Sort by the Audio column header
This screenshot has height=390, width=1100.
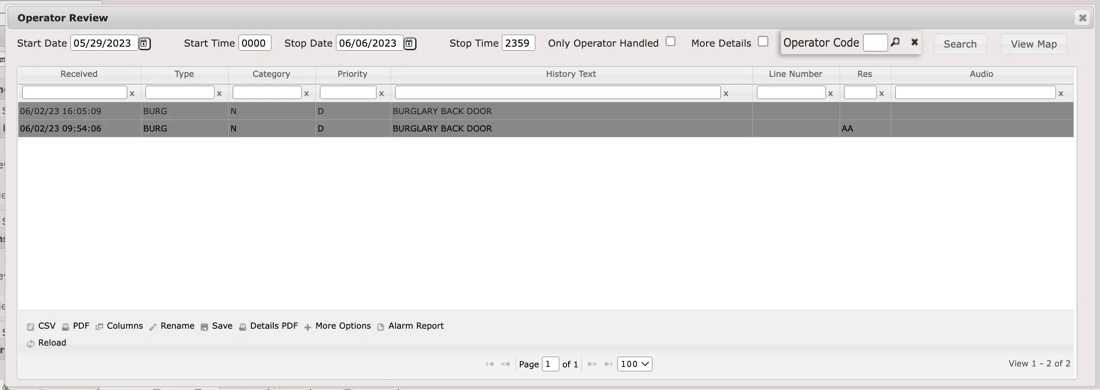[x=982, y=74]
